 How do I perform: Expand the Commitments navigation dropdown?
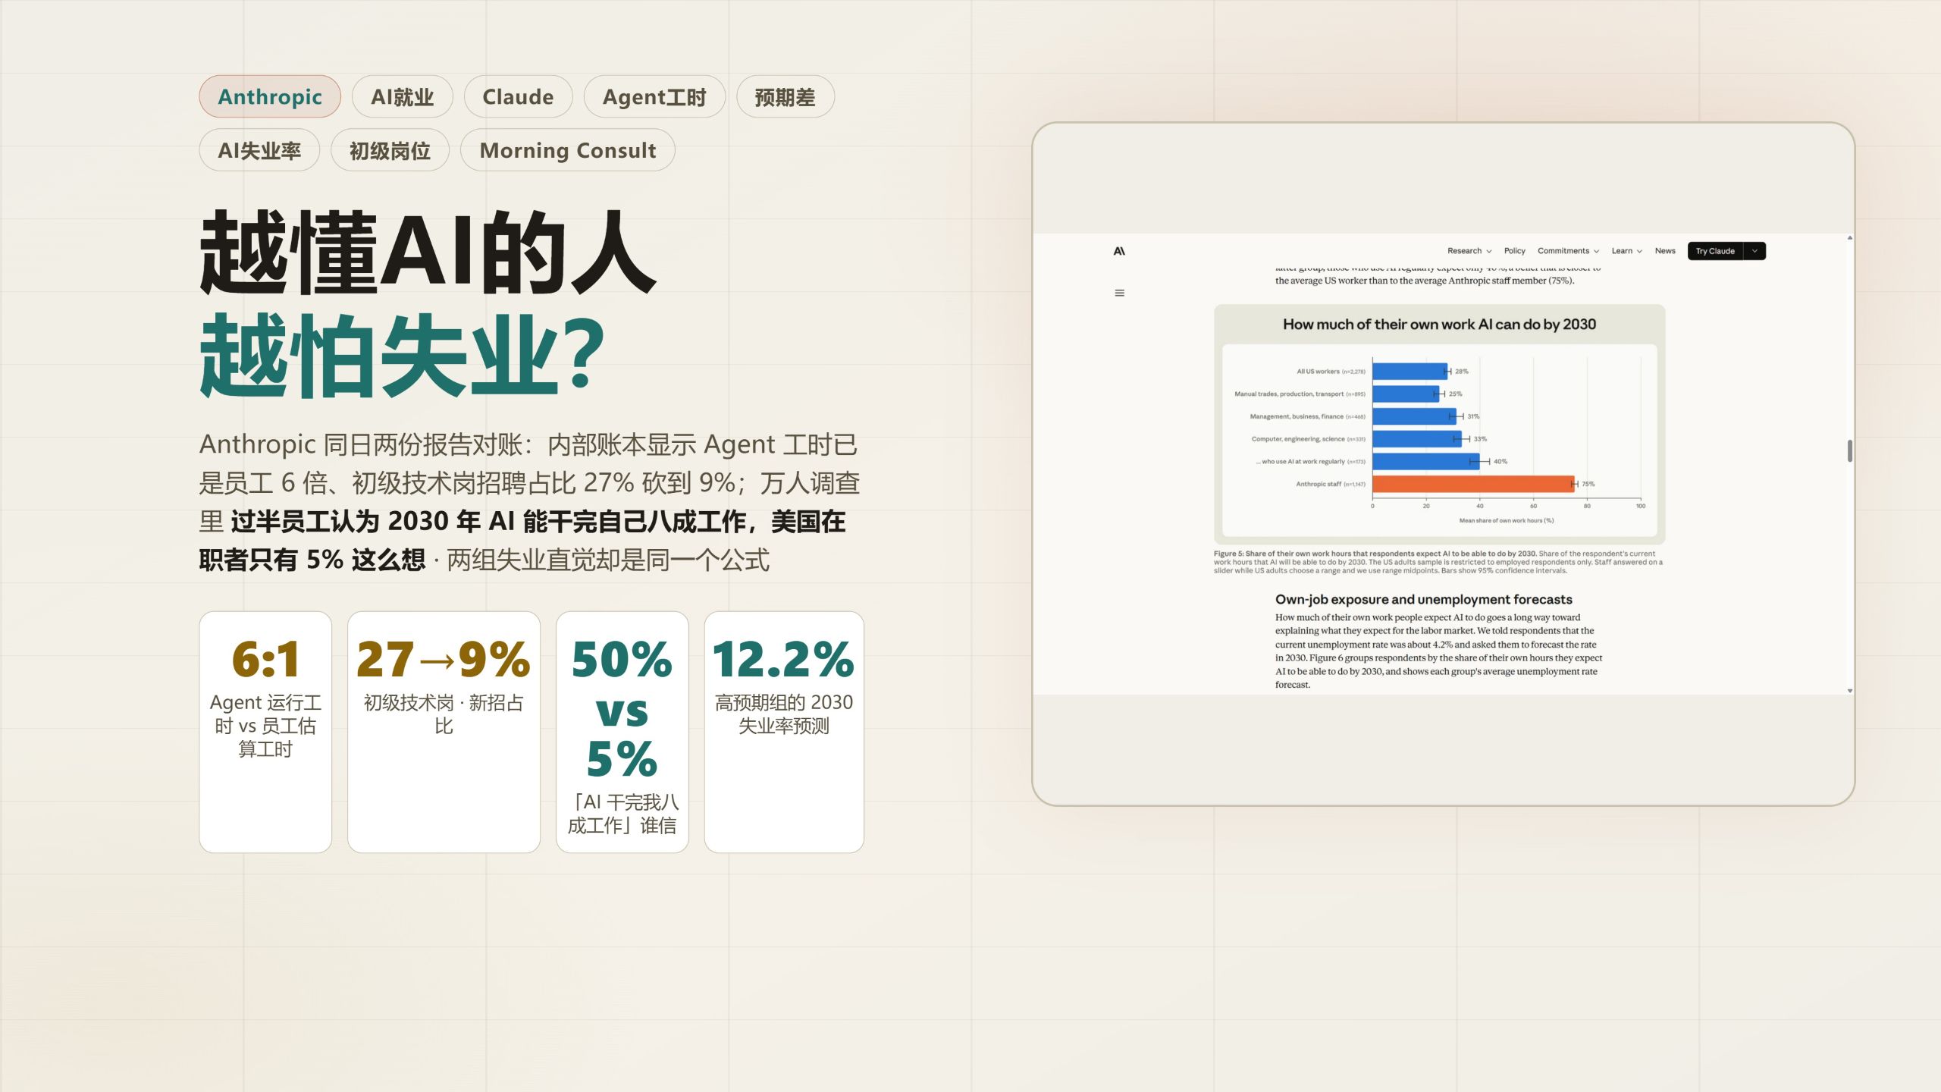click(x=1568, y=251)
